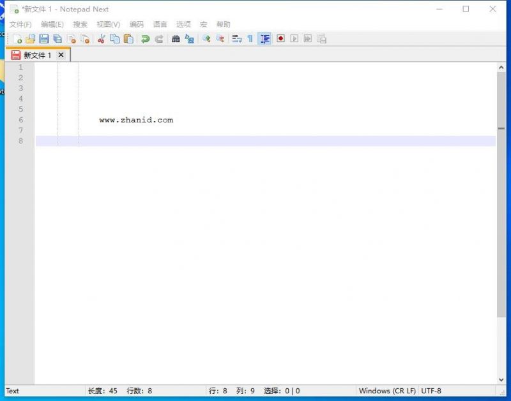Viewport: 511px width, 401px height.
Task: Create a new file via toolbar icon
Action: coord(17,39)
